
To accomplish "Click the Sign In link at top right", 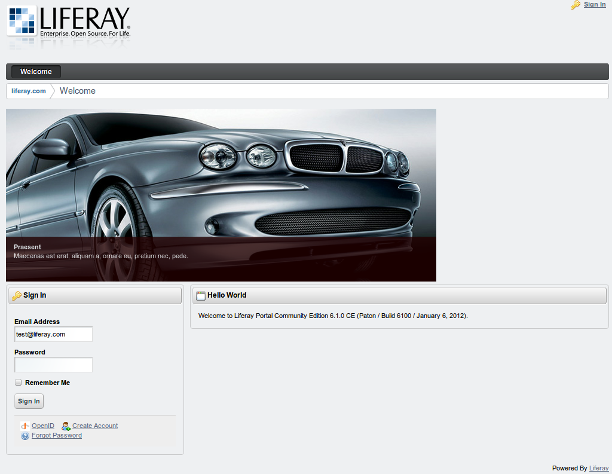I will 594,4.
